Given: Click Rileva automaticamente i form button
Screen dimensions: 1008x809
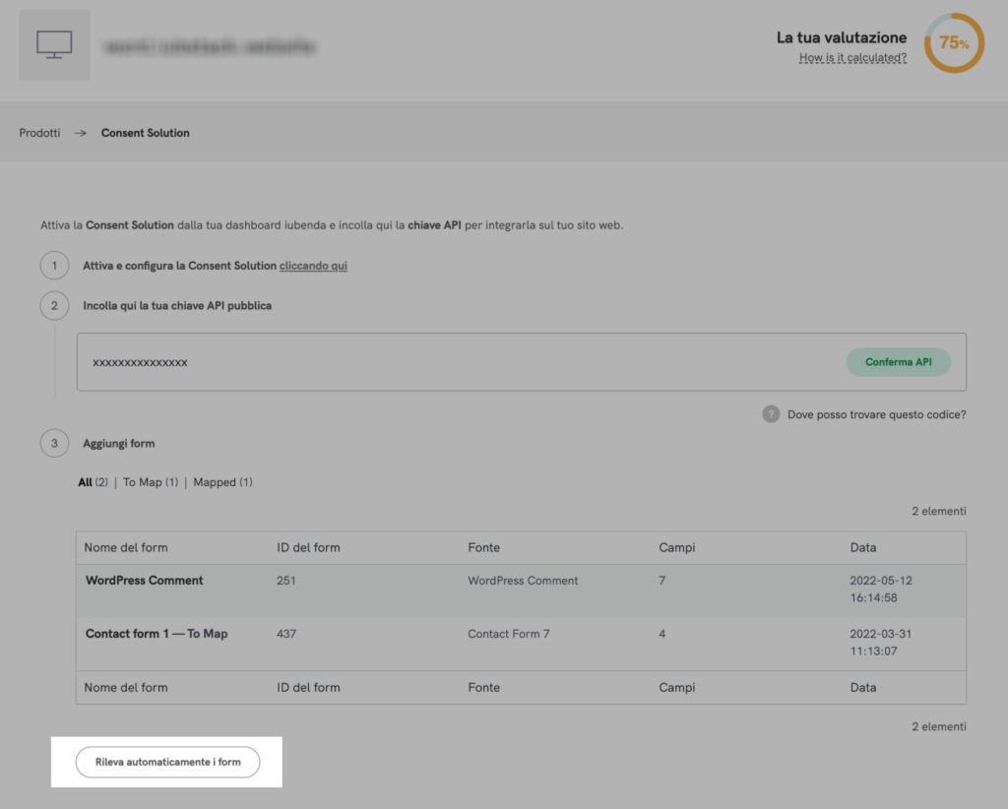Looking at the screenshot, I should click(x=167, y=762).
